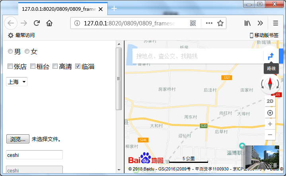Open the 全景 panorama thumbnail
This screenshot has width=286, height=176.
tap(262, 157)
